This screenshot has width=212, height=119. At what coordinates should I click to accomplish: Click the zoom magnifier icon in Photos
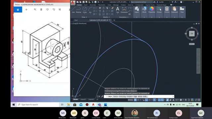coord(35,10)
